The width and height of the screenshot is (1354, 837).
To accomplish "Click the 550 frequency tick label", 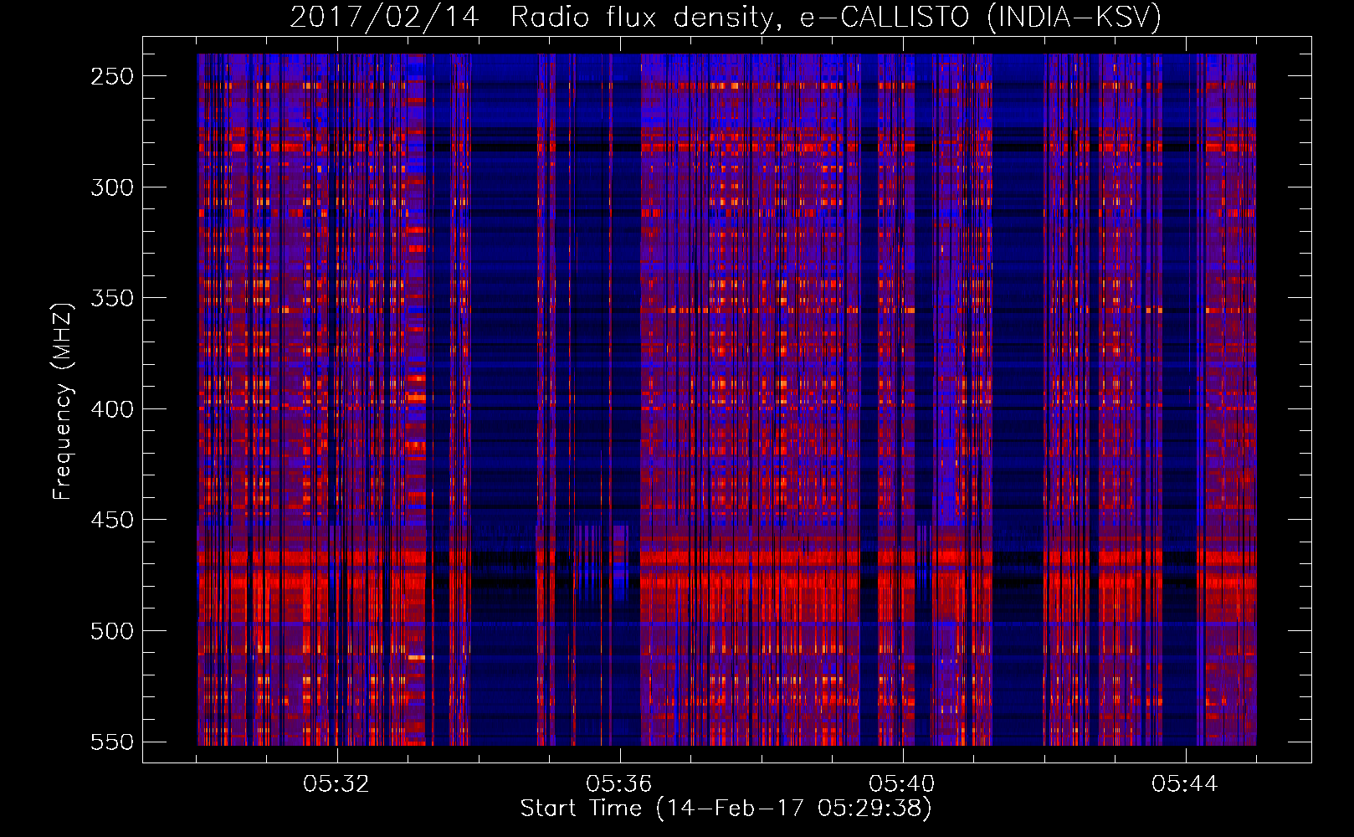I will pyautogui.click(x=112, y=742).
